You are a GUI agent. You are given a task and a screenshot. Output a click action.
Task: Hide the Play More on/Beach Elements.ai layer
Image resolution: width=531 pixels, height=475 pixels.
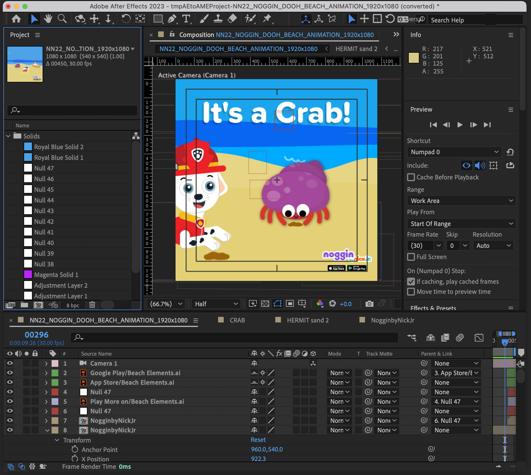tap(10, 401)
